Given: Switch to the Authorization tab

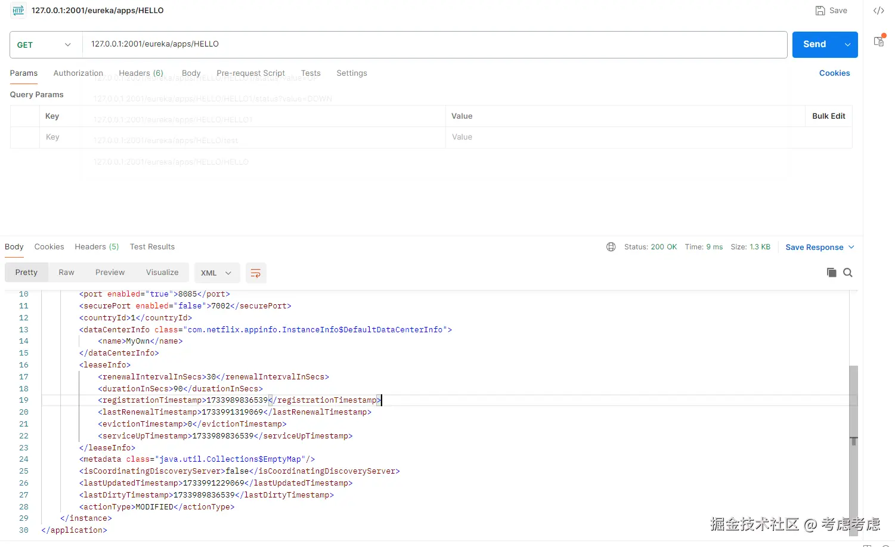Looking at the screenshot, I should click(x=78, y=73).
